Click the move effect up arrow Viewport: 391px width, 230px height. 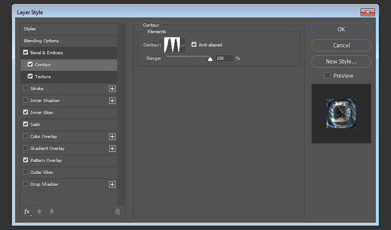(39, 211)
